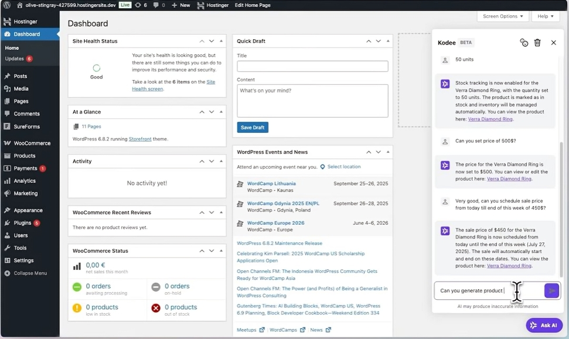Focus the Quick Draft Title field
This screenshot has width=569, height=339.
click(312, 66)
